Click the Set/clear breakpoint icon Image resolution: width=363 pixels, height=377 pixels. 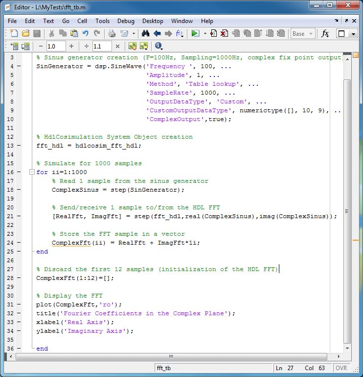[x=213, y=33]
